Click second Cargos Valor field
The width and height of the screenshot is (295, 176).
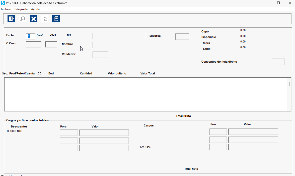click(253, 140)
